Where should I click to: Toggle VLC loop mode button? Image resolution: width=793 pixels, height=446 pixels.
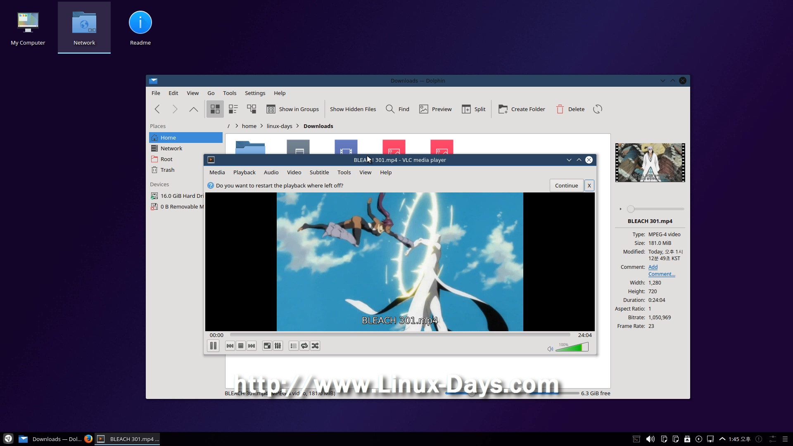[x=304, y=346]
